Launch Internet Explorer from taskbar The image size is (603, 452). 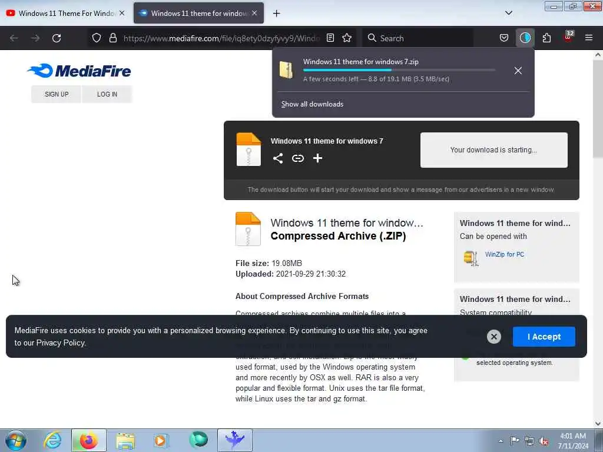[52, 440]
